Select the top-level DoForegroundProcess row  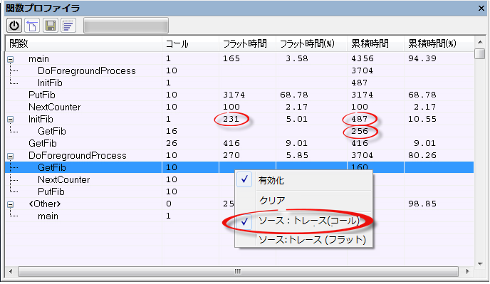tap(240, 156)
